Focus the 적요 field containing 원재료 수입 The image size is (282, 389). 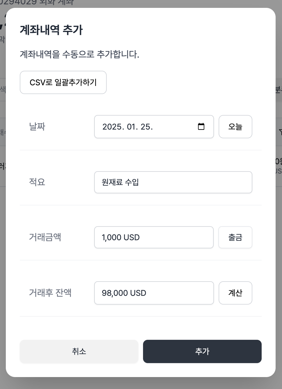[x=173, y=182]
